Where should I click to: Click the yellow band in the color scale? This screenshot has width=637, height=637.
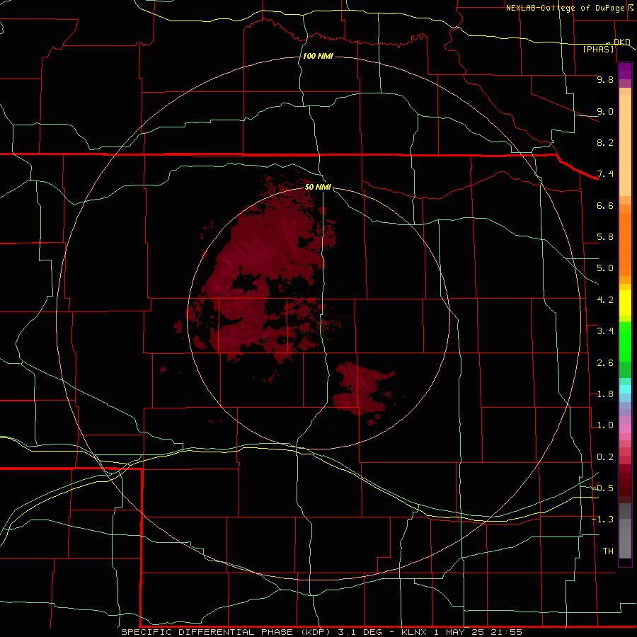click(625, 303)
